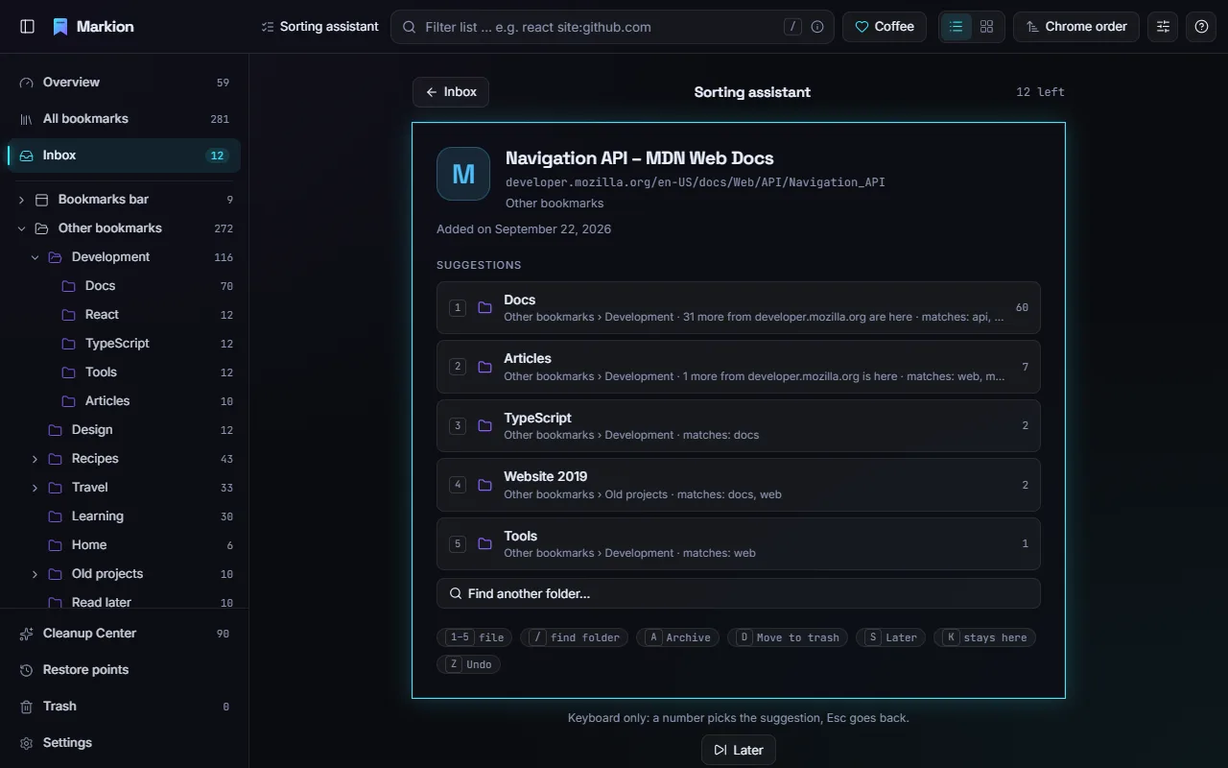The height and width of the screenshot is (768, 1228).
Task: Open the help question mark icon
Action: [x=1201, y=27]
